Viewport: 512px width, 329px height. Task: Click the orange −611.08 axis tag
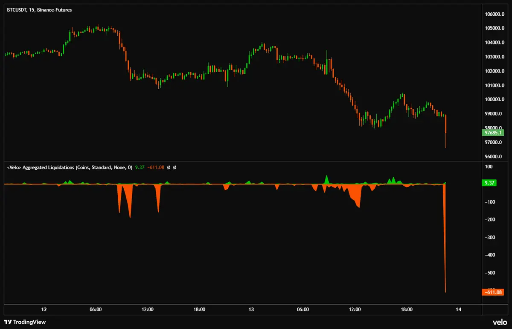click(x=493, y=292)
